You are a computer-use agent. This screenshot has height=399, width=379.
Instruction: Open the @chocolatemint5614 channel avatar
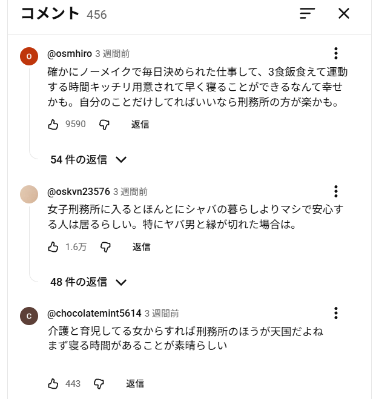click(29, 315)
